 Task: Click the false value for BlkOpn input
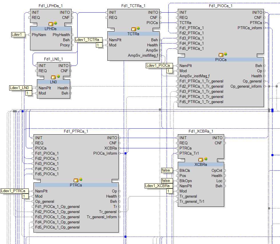[166, 181]
